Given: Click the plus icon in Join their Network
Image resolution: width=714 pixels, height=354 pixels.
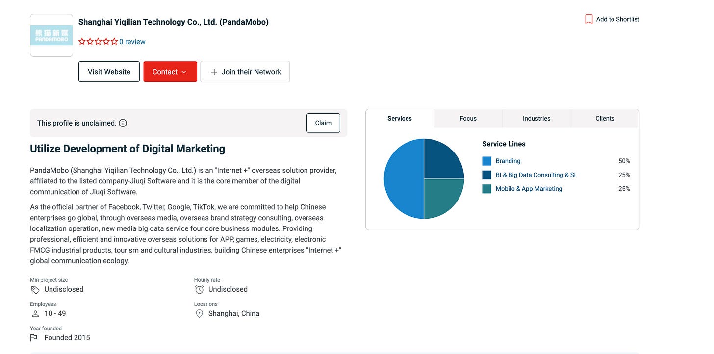Looking at the screenshot, I should click(x=214, y=72).
